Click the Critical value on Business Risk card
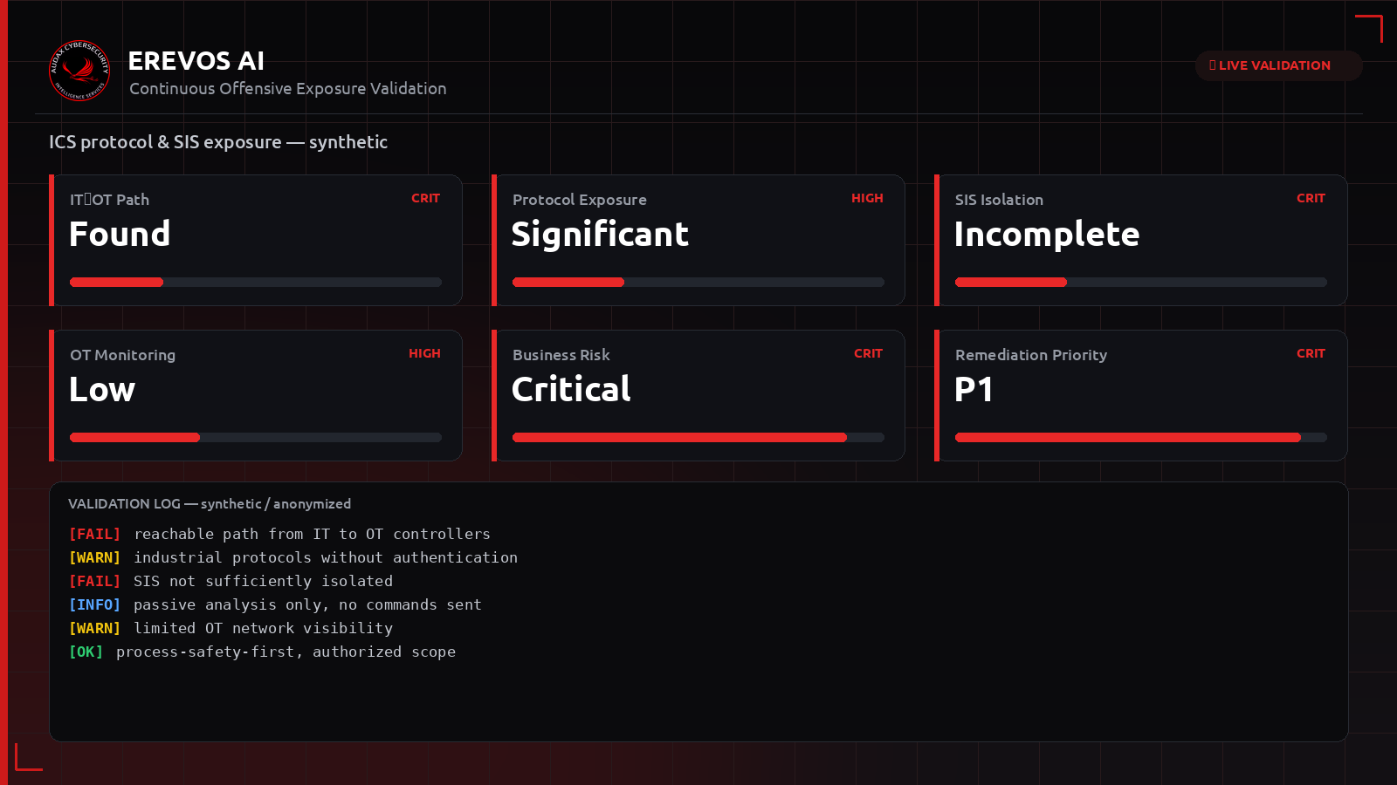Screen dimensions: 1397x785 [571, 389]
